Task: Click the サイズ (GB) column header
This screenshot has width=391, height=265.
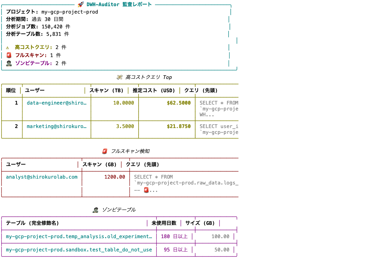Action: (200, 223)
